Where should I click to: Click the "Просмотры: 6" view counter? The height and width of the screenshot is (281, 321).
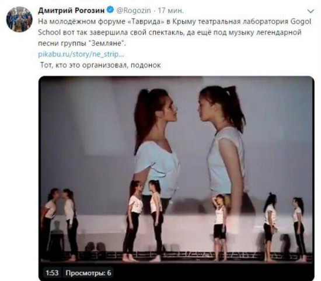(x=88, y=273)
